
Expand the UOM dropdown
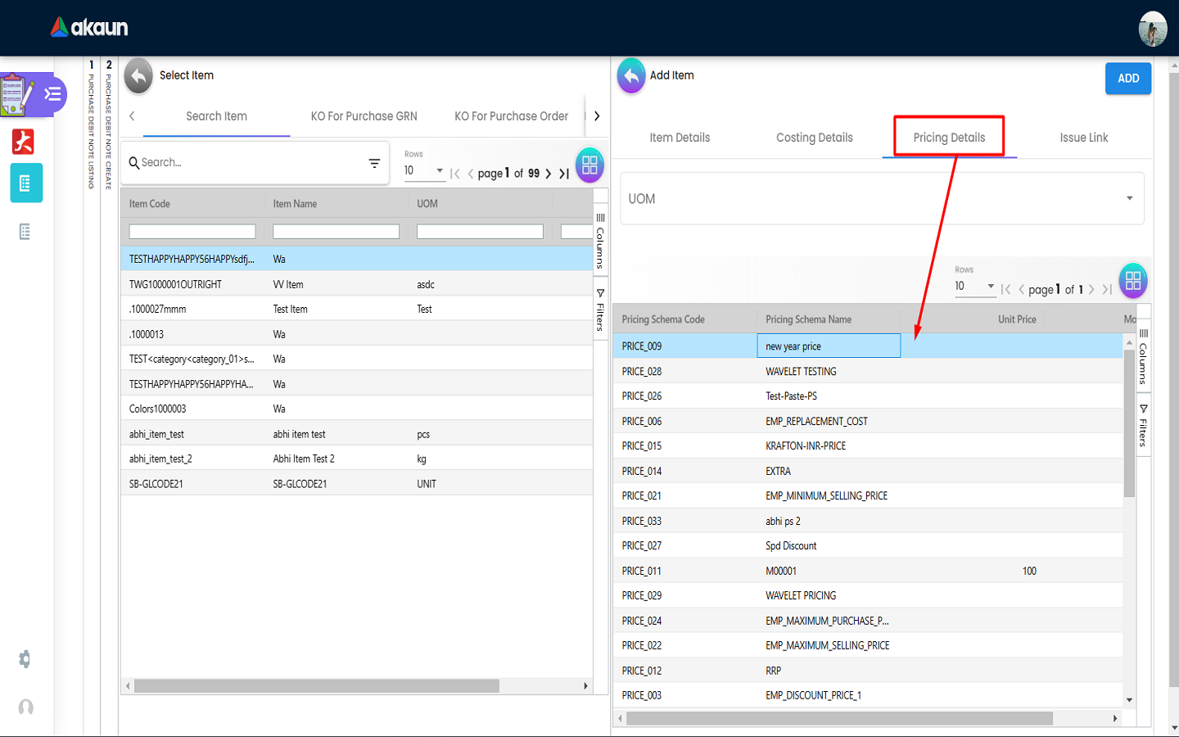[x=1129, y=198]
